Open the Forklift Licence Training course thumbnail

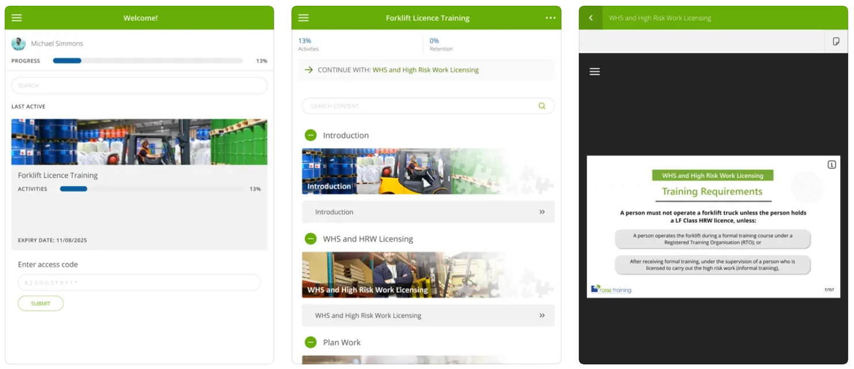coord(139,142)
